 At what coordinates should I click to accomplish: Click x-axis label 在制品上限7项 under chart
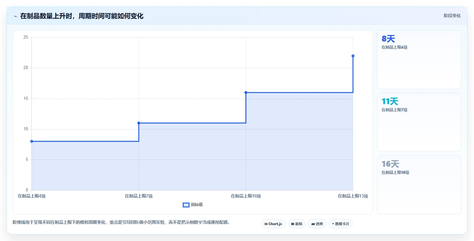tap(139, 196)
